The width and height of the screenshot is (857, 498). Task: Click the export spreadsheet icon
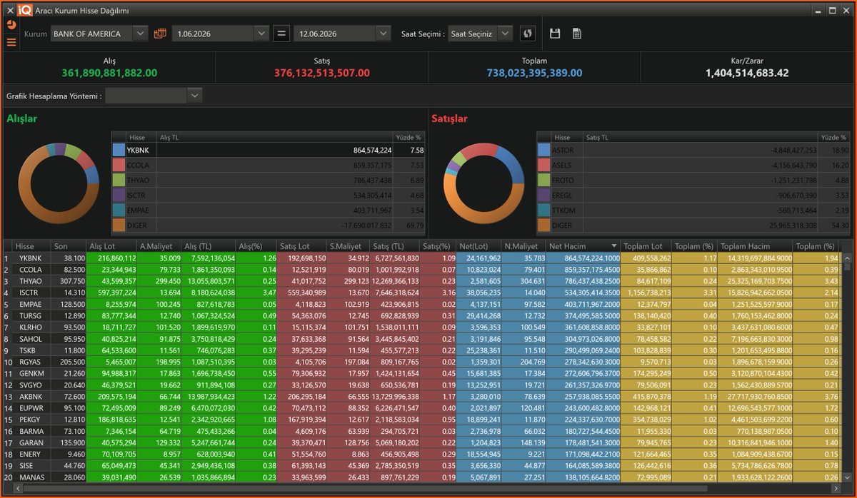[x=576, y=34]
